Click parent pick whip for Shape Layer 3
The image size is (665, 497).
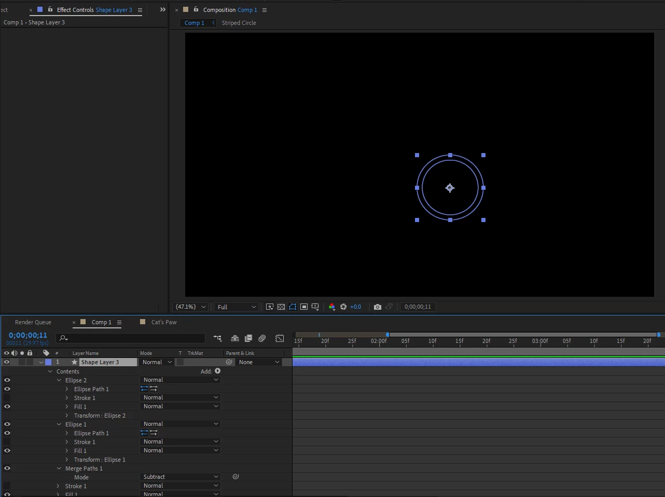[229, 362]
